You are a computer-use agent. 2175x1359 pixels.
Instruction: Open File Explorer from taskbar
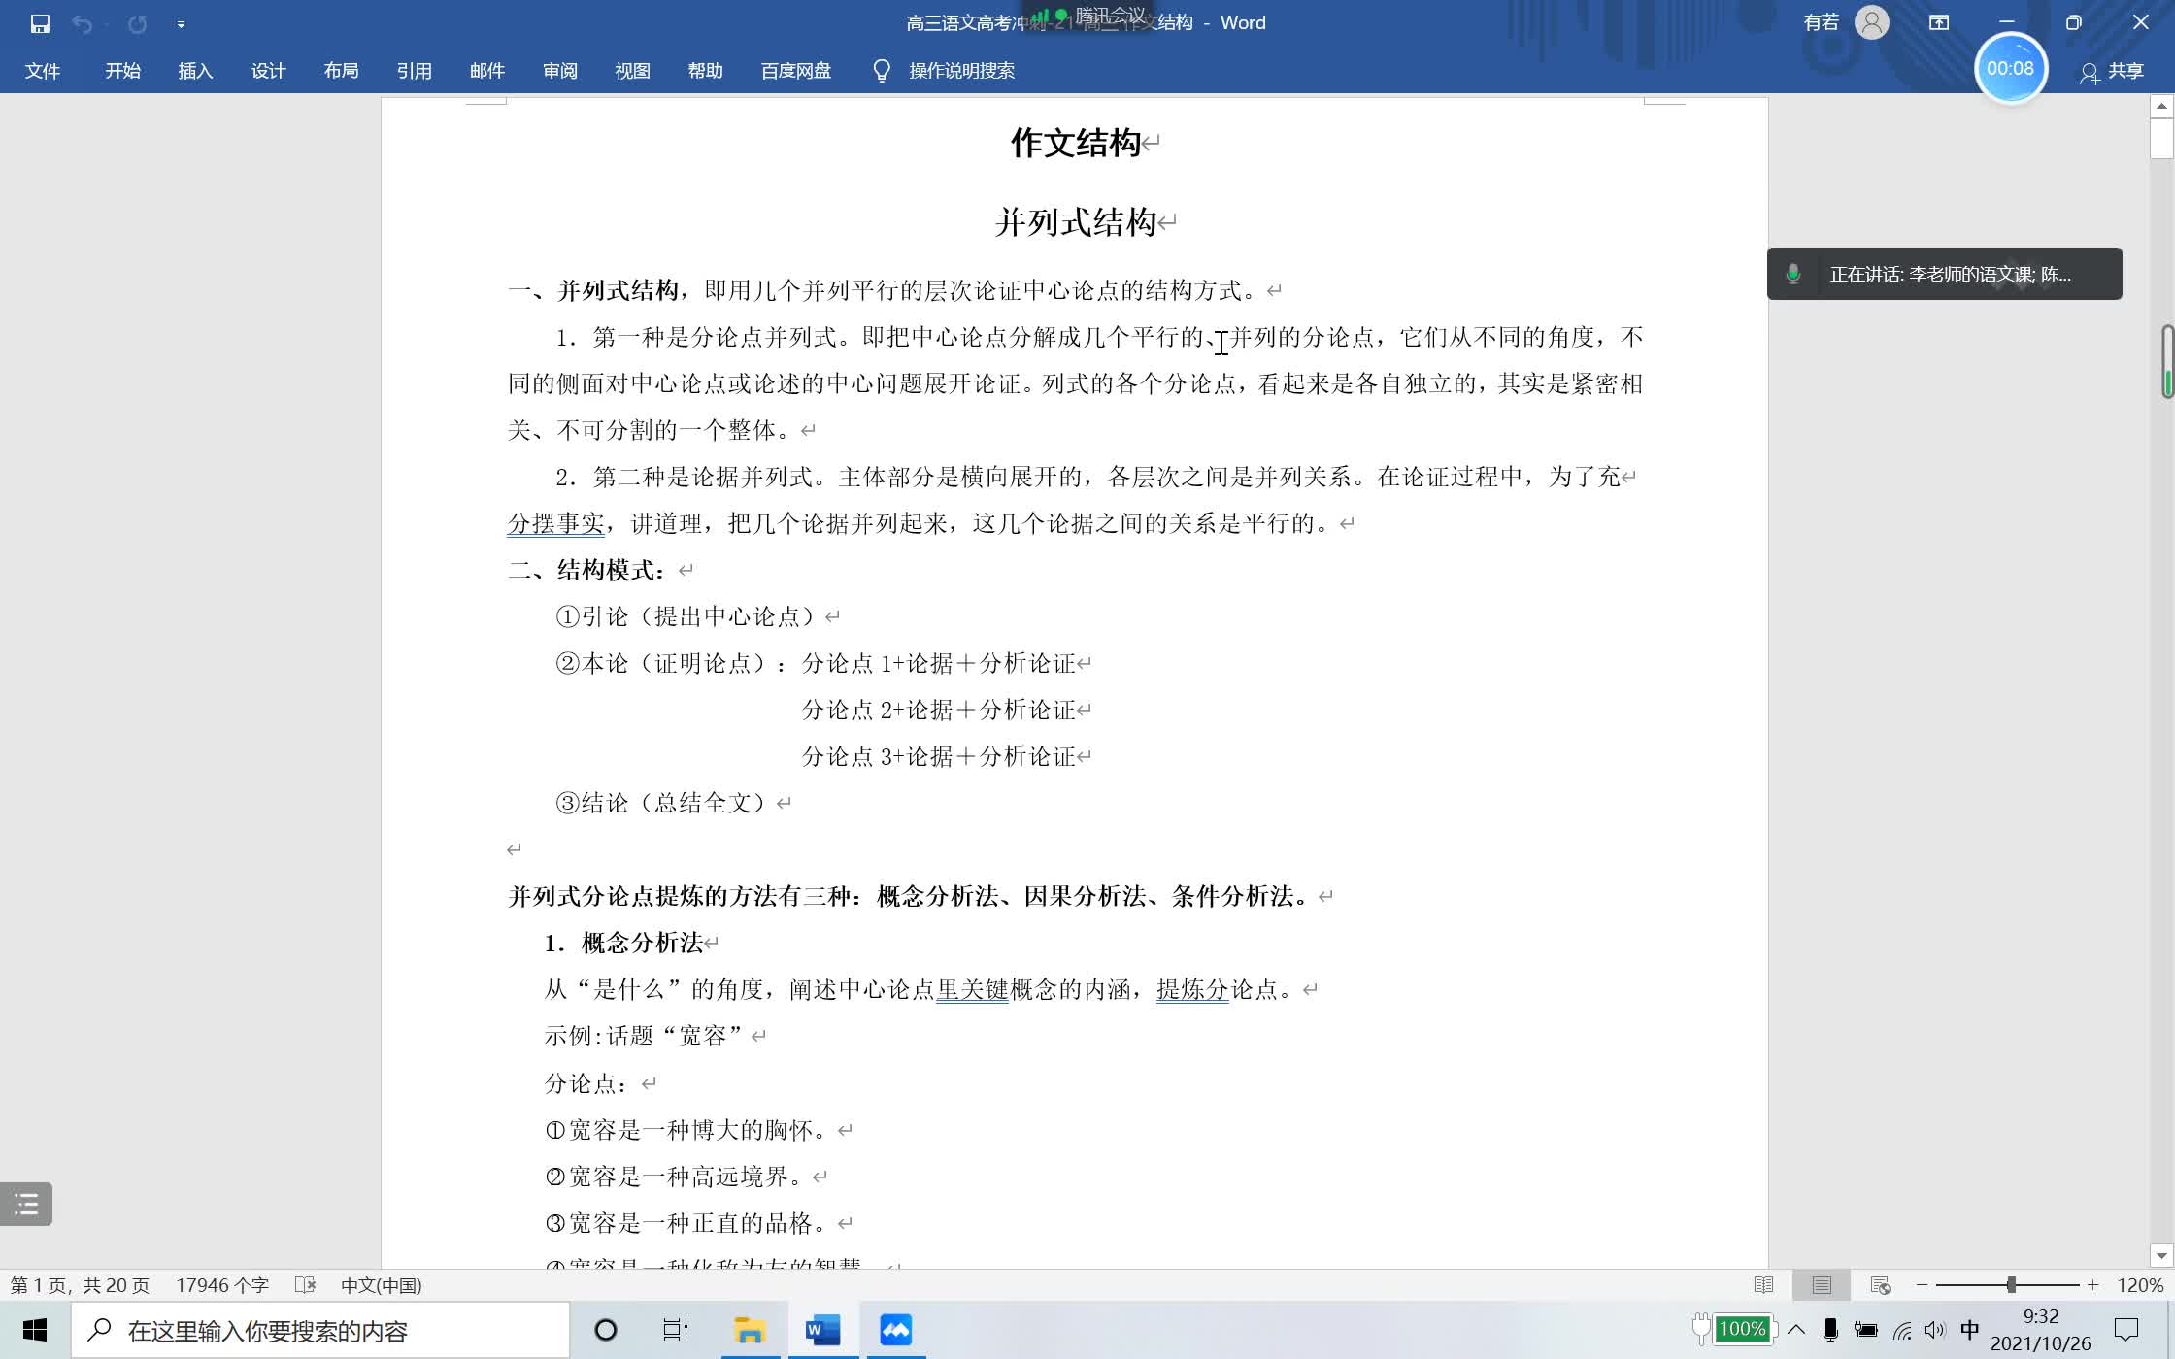coord(750,1330)
